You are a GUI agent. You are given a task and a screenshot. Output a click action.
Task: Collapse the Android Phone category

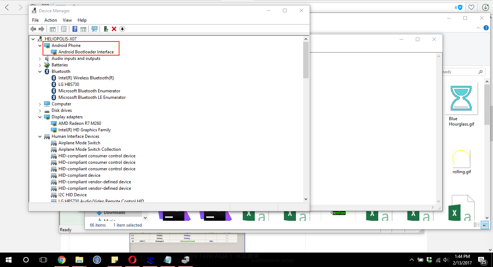pos(40,45)
